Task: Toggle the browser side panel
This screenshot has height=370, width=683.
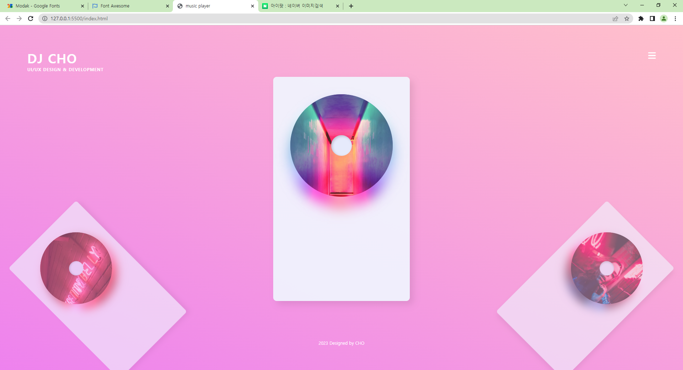Action: pyautogui.click(x=652, y=18)
